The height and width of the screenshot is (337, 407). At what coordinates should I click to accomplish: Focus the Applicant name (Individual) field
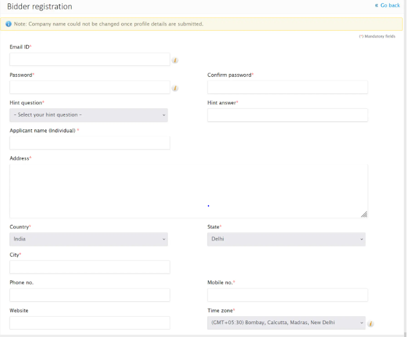pyautogui.click(x=90, y=143)
